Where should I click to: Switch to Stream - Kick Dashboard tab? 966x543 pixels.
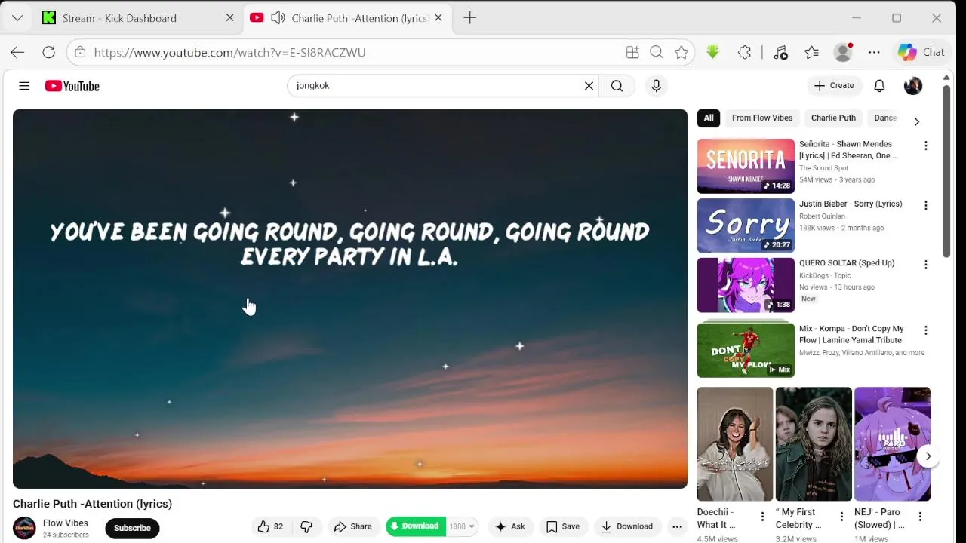point(140,18)
